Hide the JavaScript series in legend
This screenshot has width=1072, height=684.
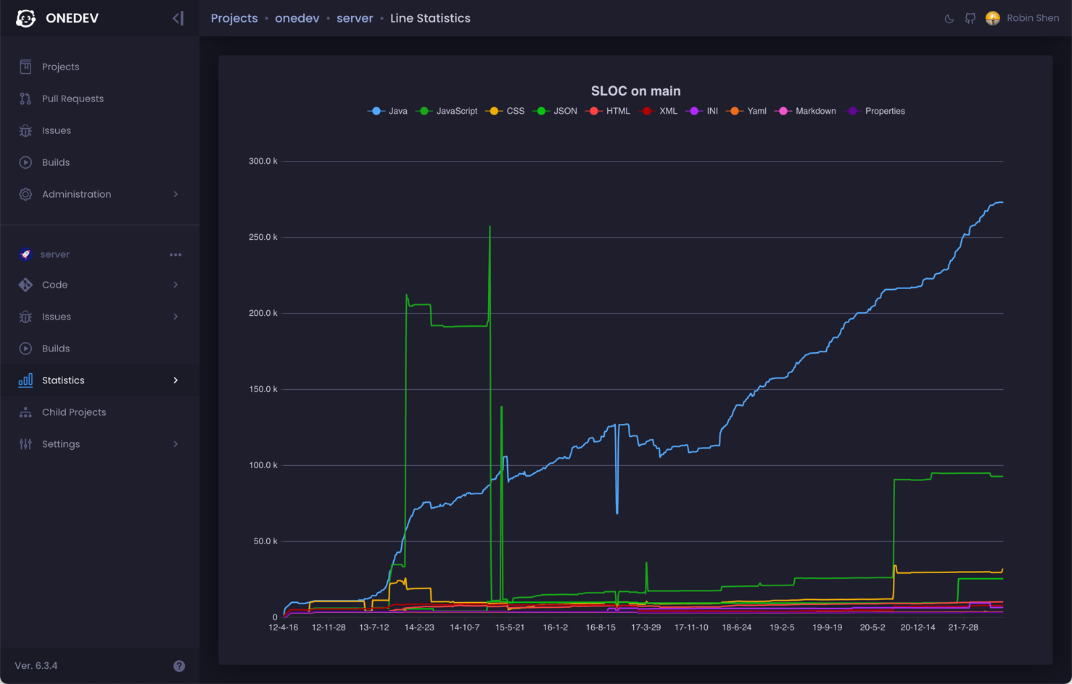448,111
